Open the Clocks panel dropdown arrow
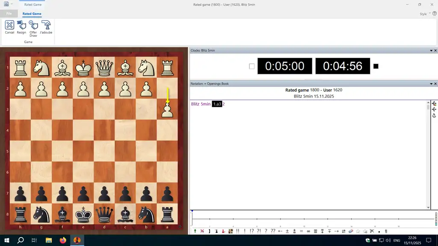 point(431,50)
